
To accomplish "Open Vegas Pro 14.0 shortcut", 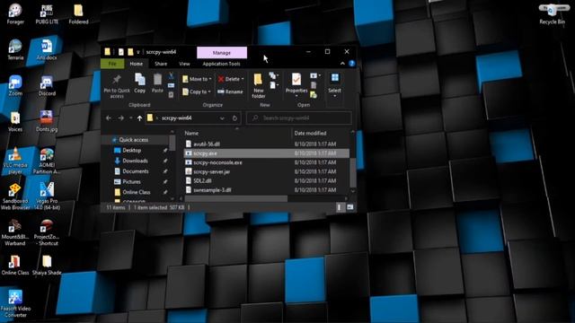I will [x=47, y=196].
